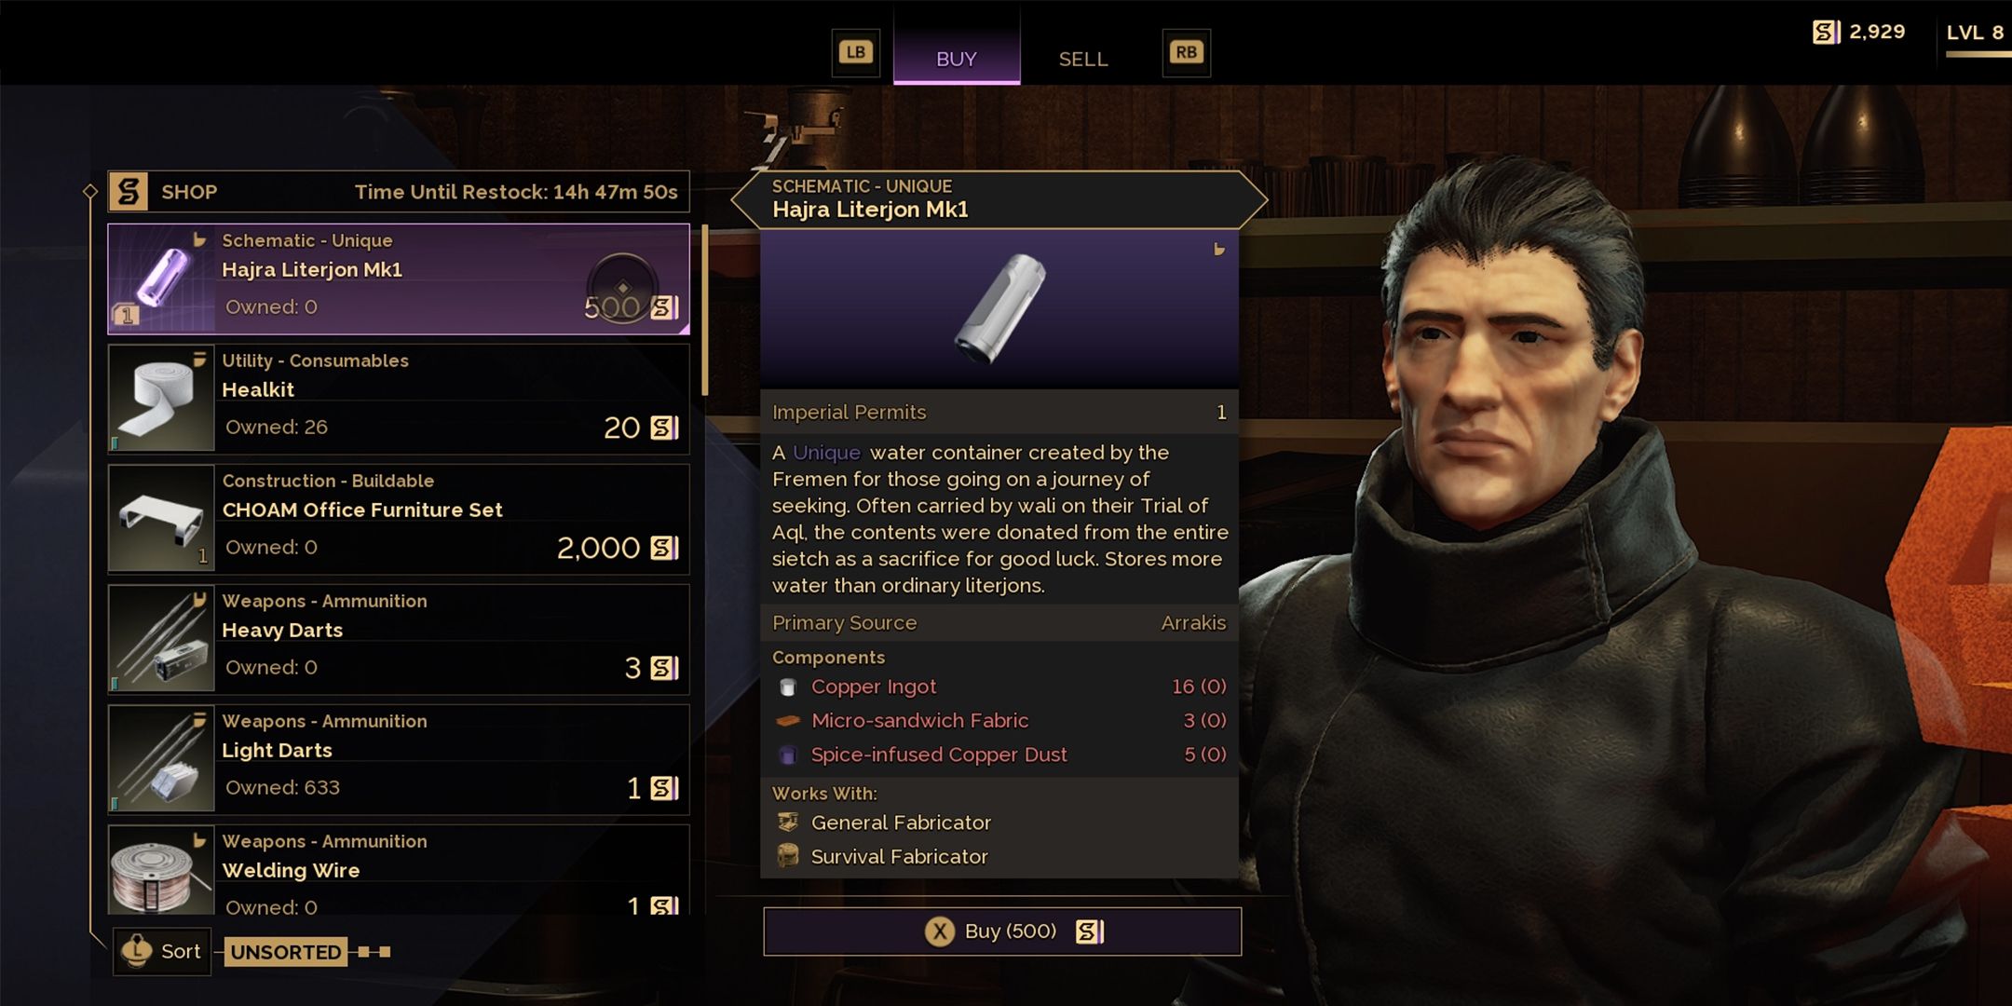The image size is (2012, 1006).
Task: Select the CHOAM Office Furniture Set listing
Action: pyautogui.click(x=399, y=519)
